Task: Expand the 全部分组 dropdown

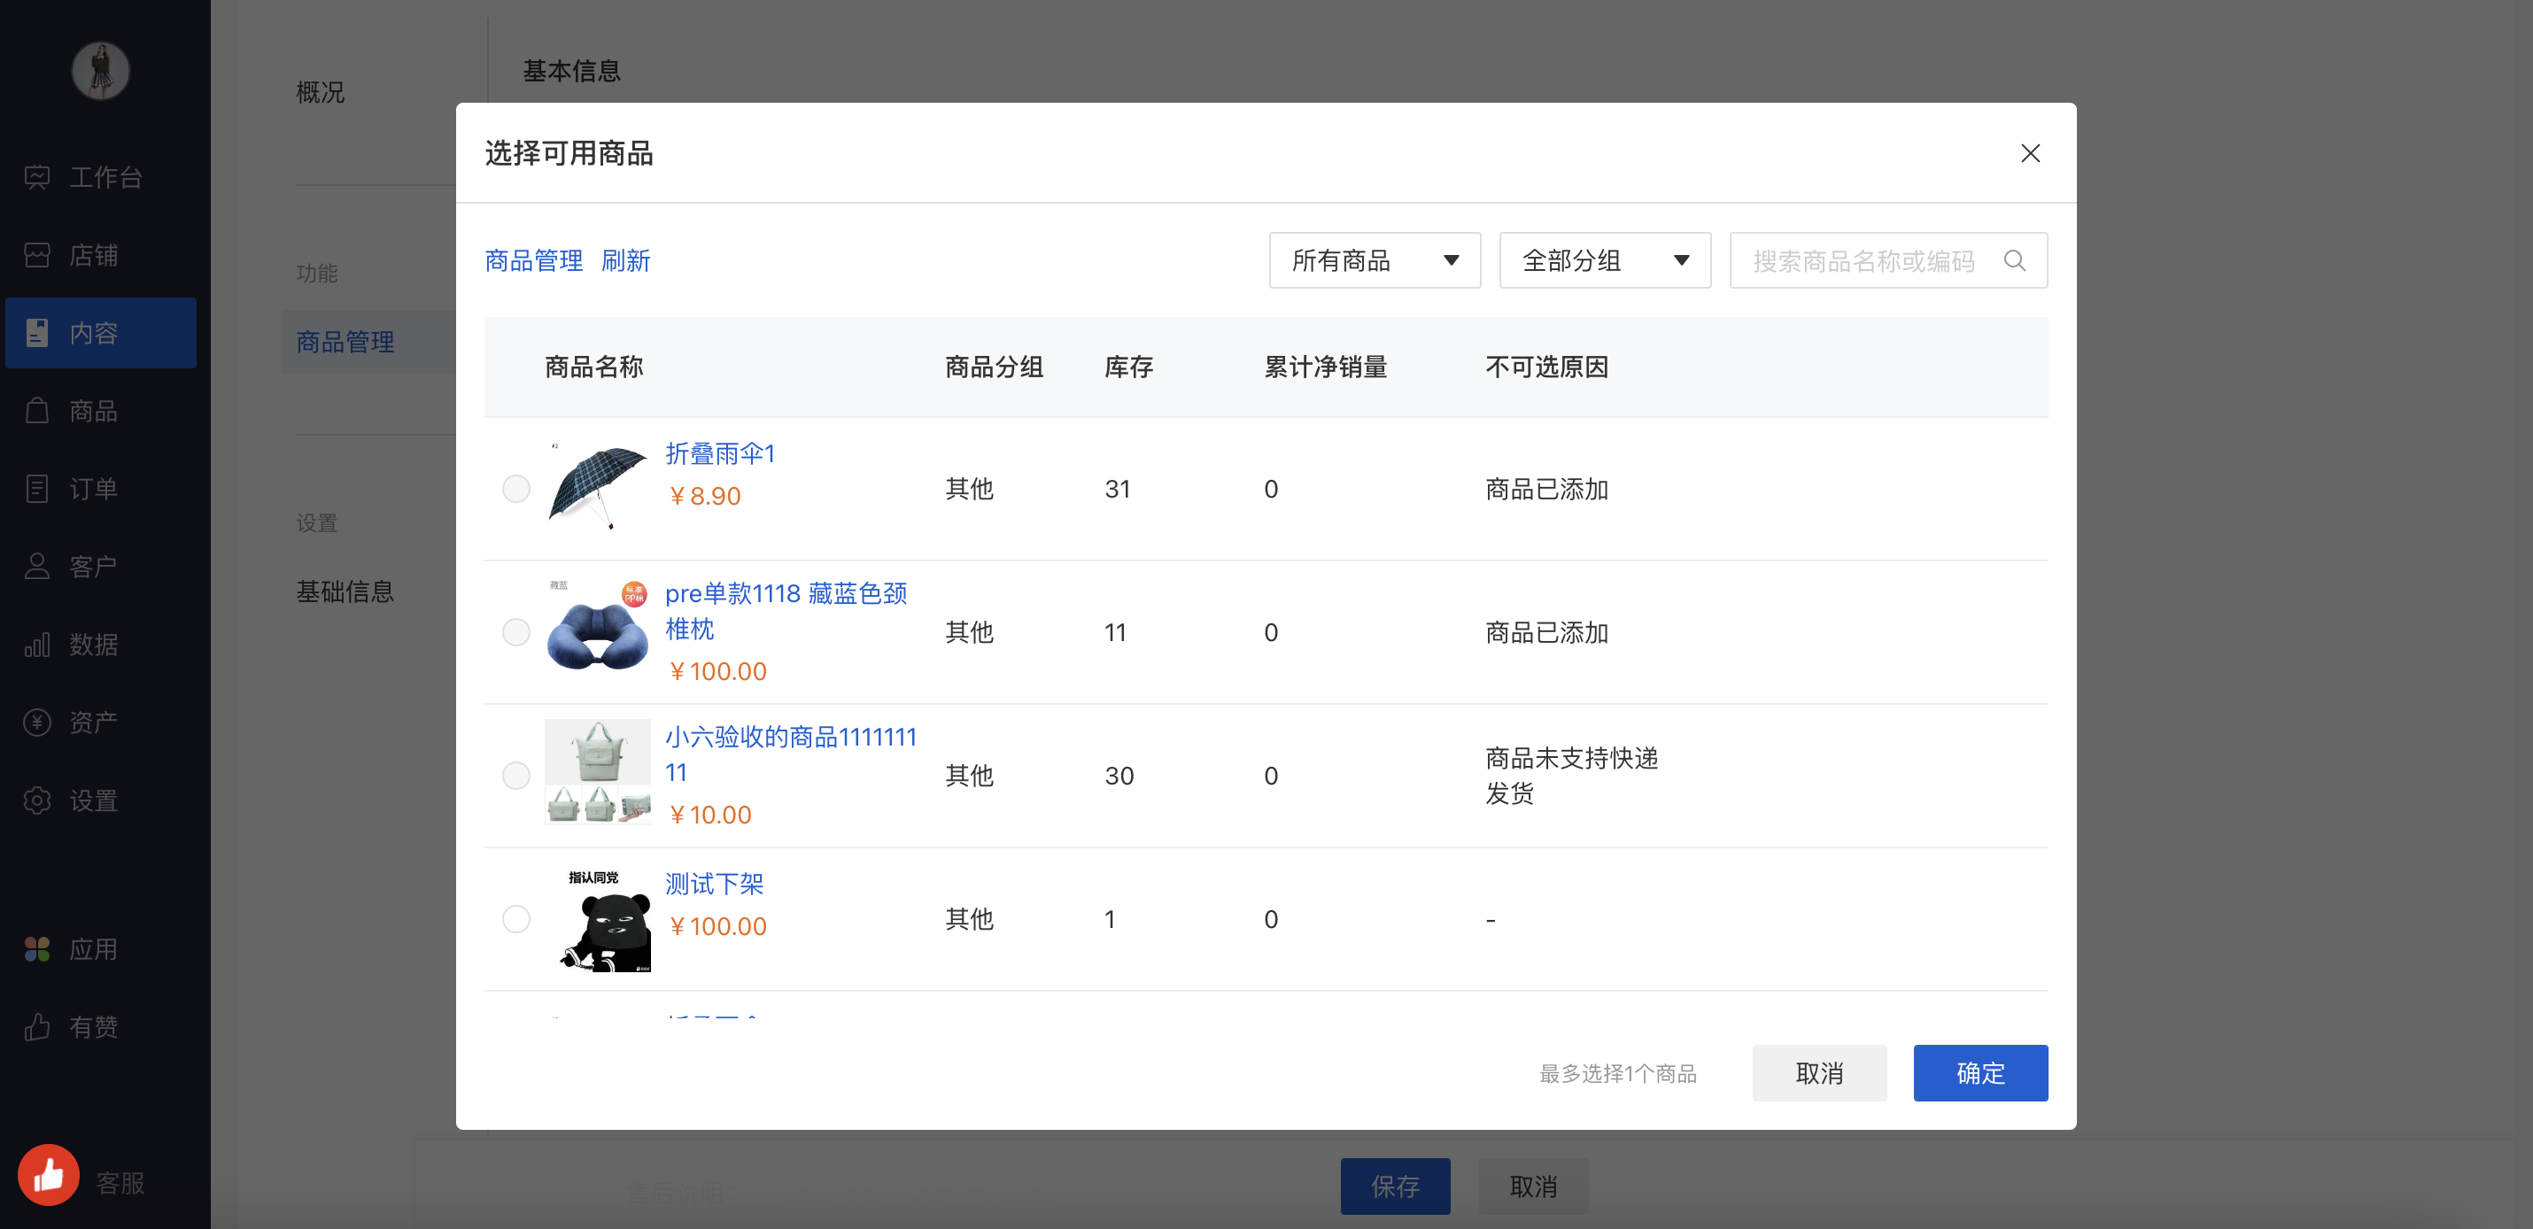Action: coord(1604,260)
